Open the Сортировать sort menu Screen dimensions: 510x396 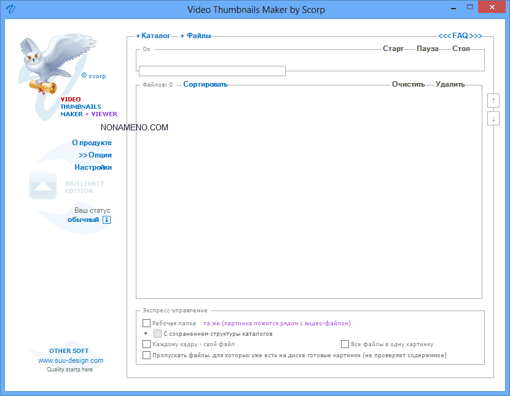pos(205,84)
